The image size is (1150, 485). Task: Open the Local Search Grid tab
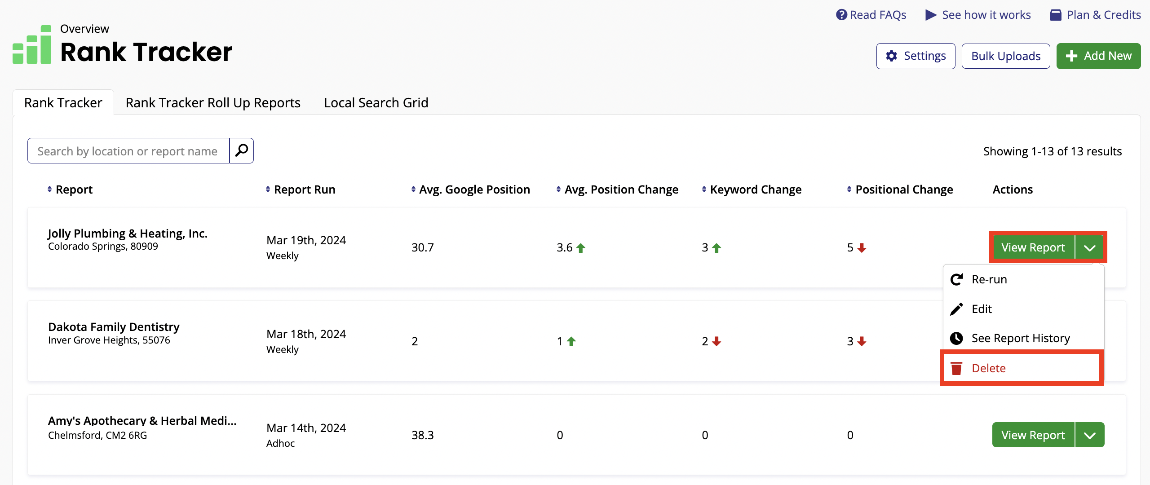(376, 103)
